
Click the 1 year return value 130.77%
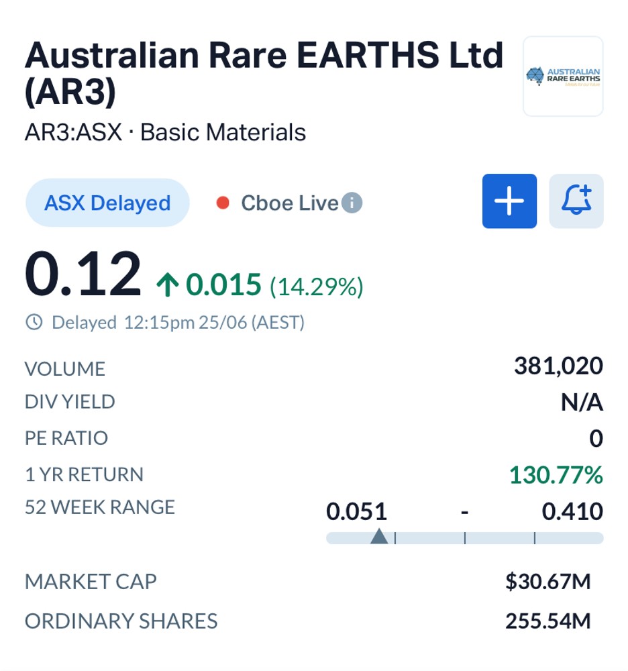556,475
